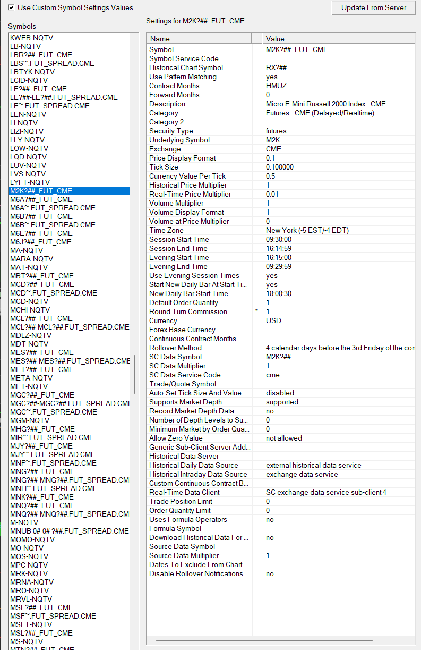Click the Name column header

point(199,39)
